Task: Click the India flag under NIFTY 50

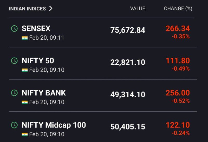Action: pyautogui.click(x=25, y=70)
